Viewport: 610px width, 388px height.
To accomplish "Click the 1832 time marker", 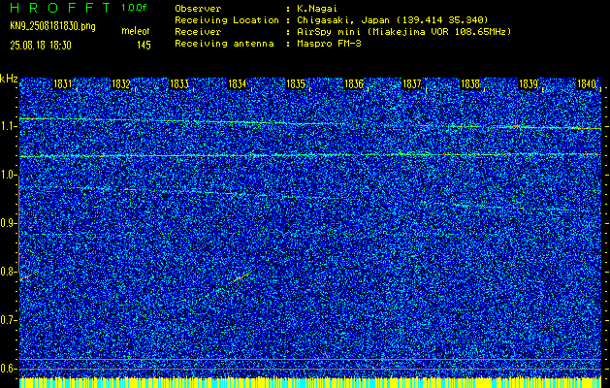I will (121, 84).
